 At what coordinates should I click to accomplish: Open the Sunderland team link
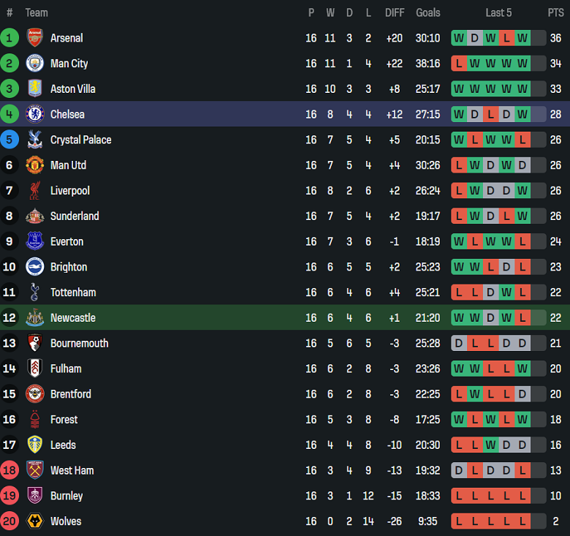(75, 216)
